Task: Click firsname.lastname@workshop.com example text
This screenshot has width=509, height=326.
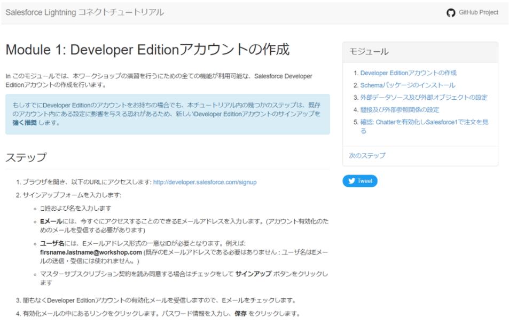Action: (x=91, y=252)
